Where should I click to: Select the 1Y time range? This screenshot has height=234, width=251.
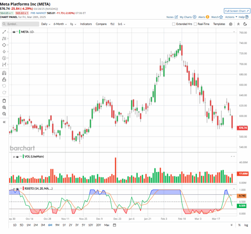tap(64, 225)
